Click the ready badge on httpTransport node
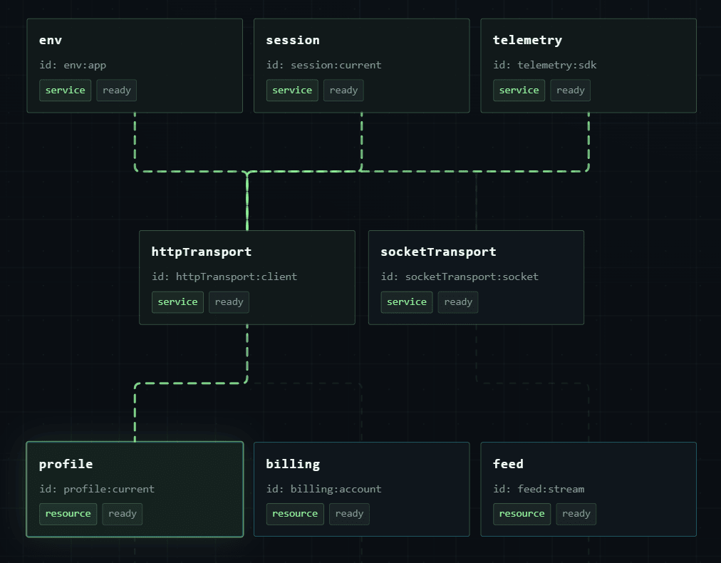 229,302
